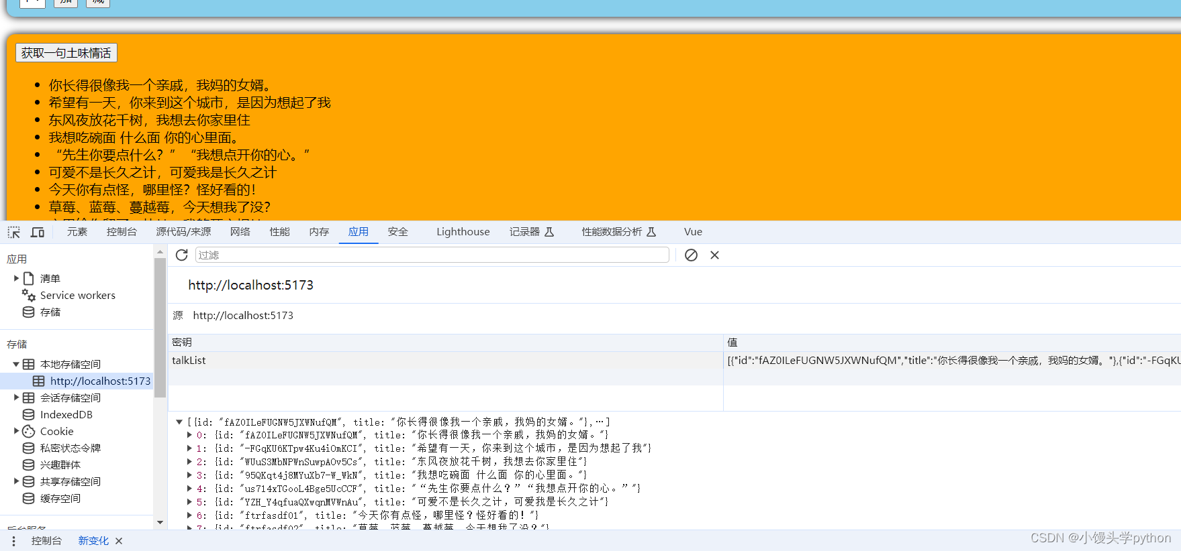
Task: Open the 网络 tab
Action: tap(240, 232)
